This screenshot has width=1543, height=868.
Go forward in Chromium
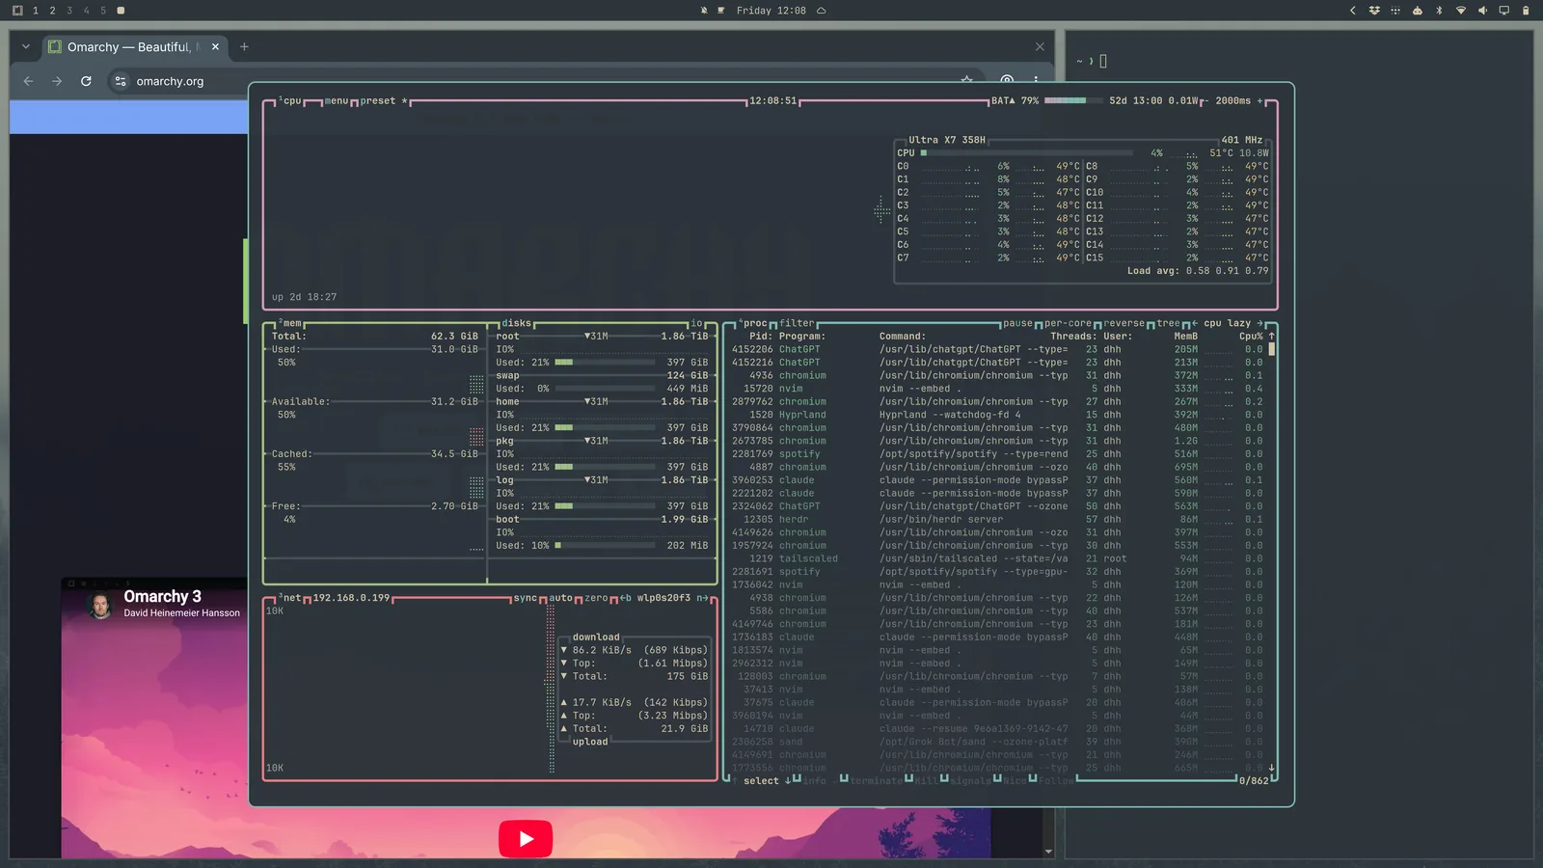[x=57, y=81]
